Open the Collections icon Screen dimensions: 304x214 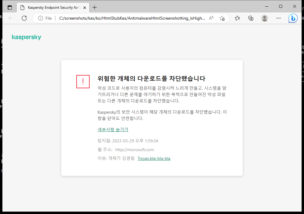coord(251,18)
